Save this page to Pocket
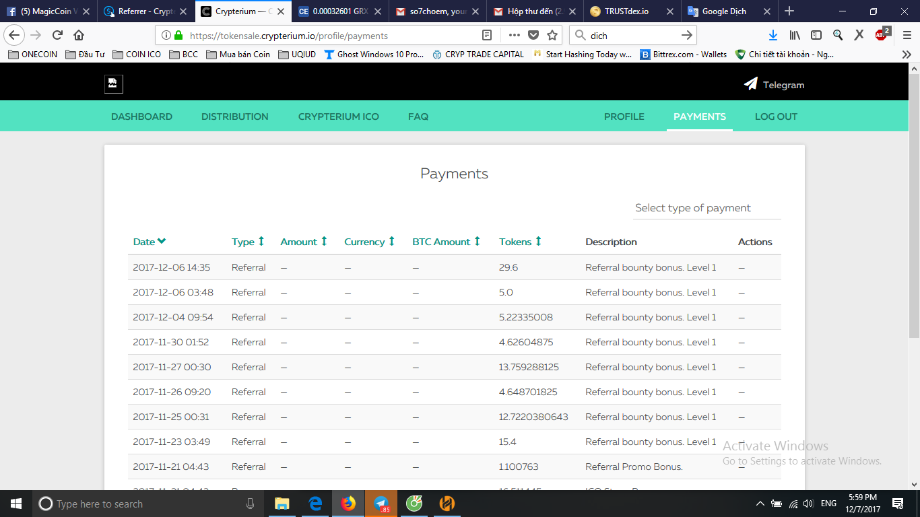The height and width of the screenshot is (517, 920). [x=533, y=36]
